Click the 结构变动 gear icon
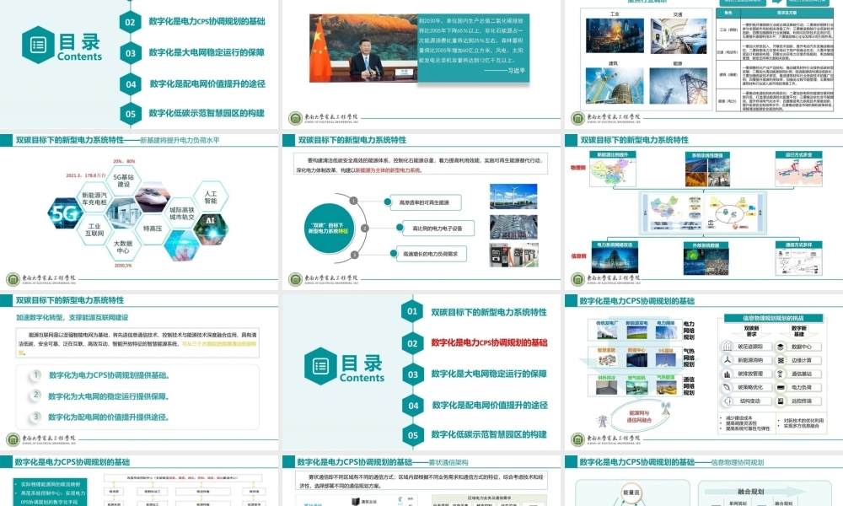Image resolution: width=843 pixels, height=506 pixels. tap(727, 401)
